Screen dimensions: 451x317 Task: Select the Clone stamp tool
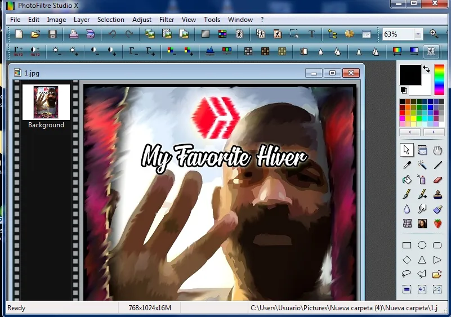coord(437,195)
